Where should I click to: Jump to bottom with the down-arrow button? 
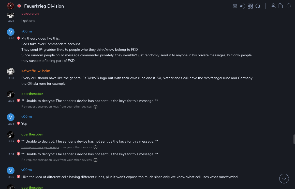(x=284, y=179)
